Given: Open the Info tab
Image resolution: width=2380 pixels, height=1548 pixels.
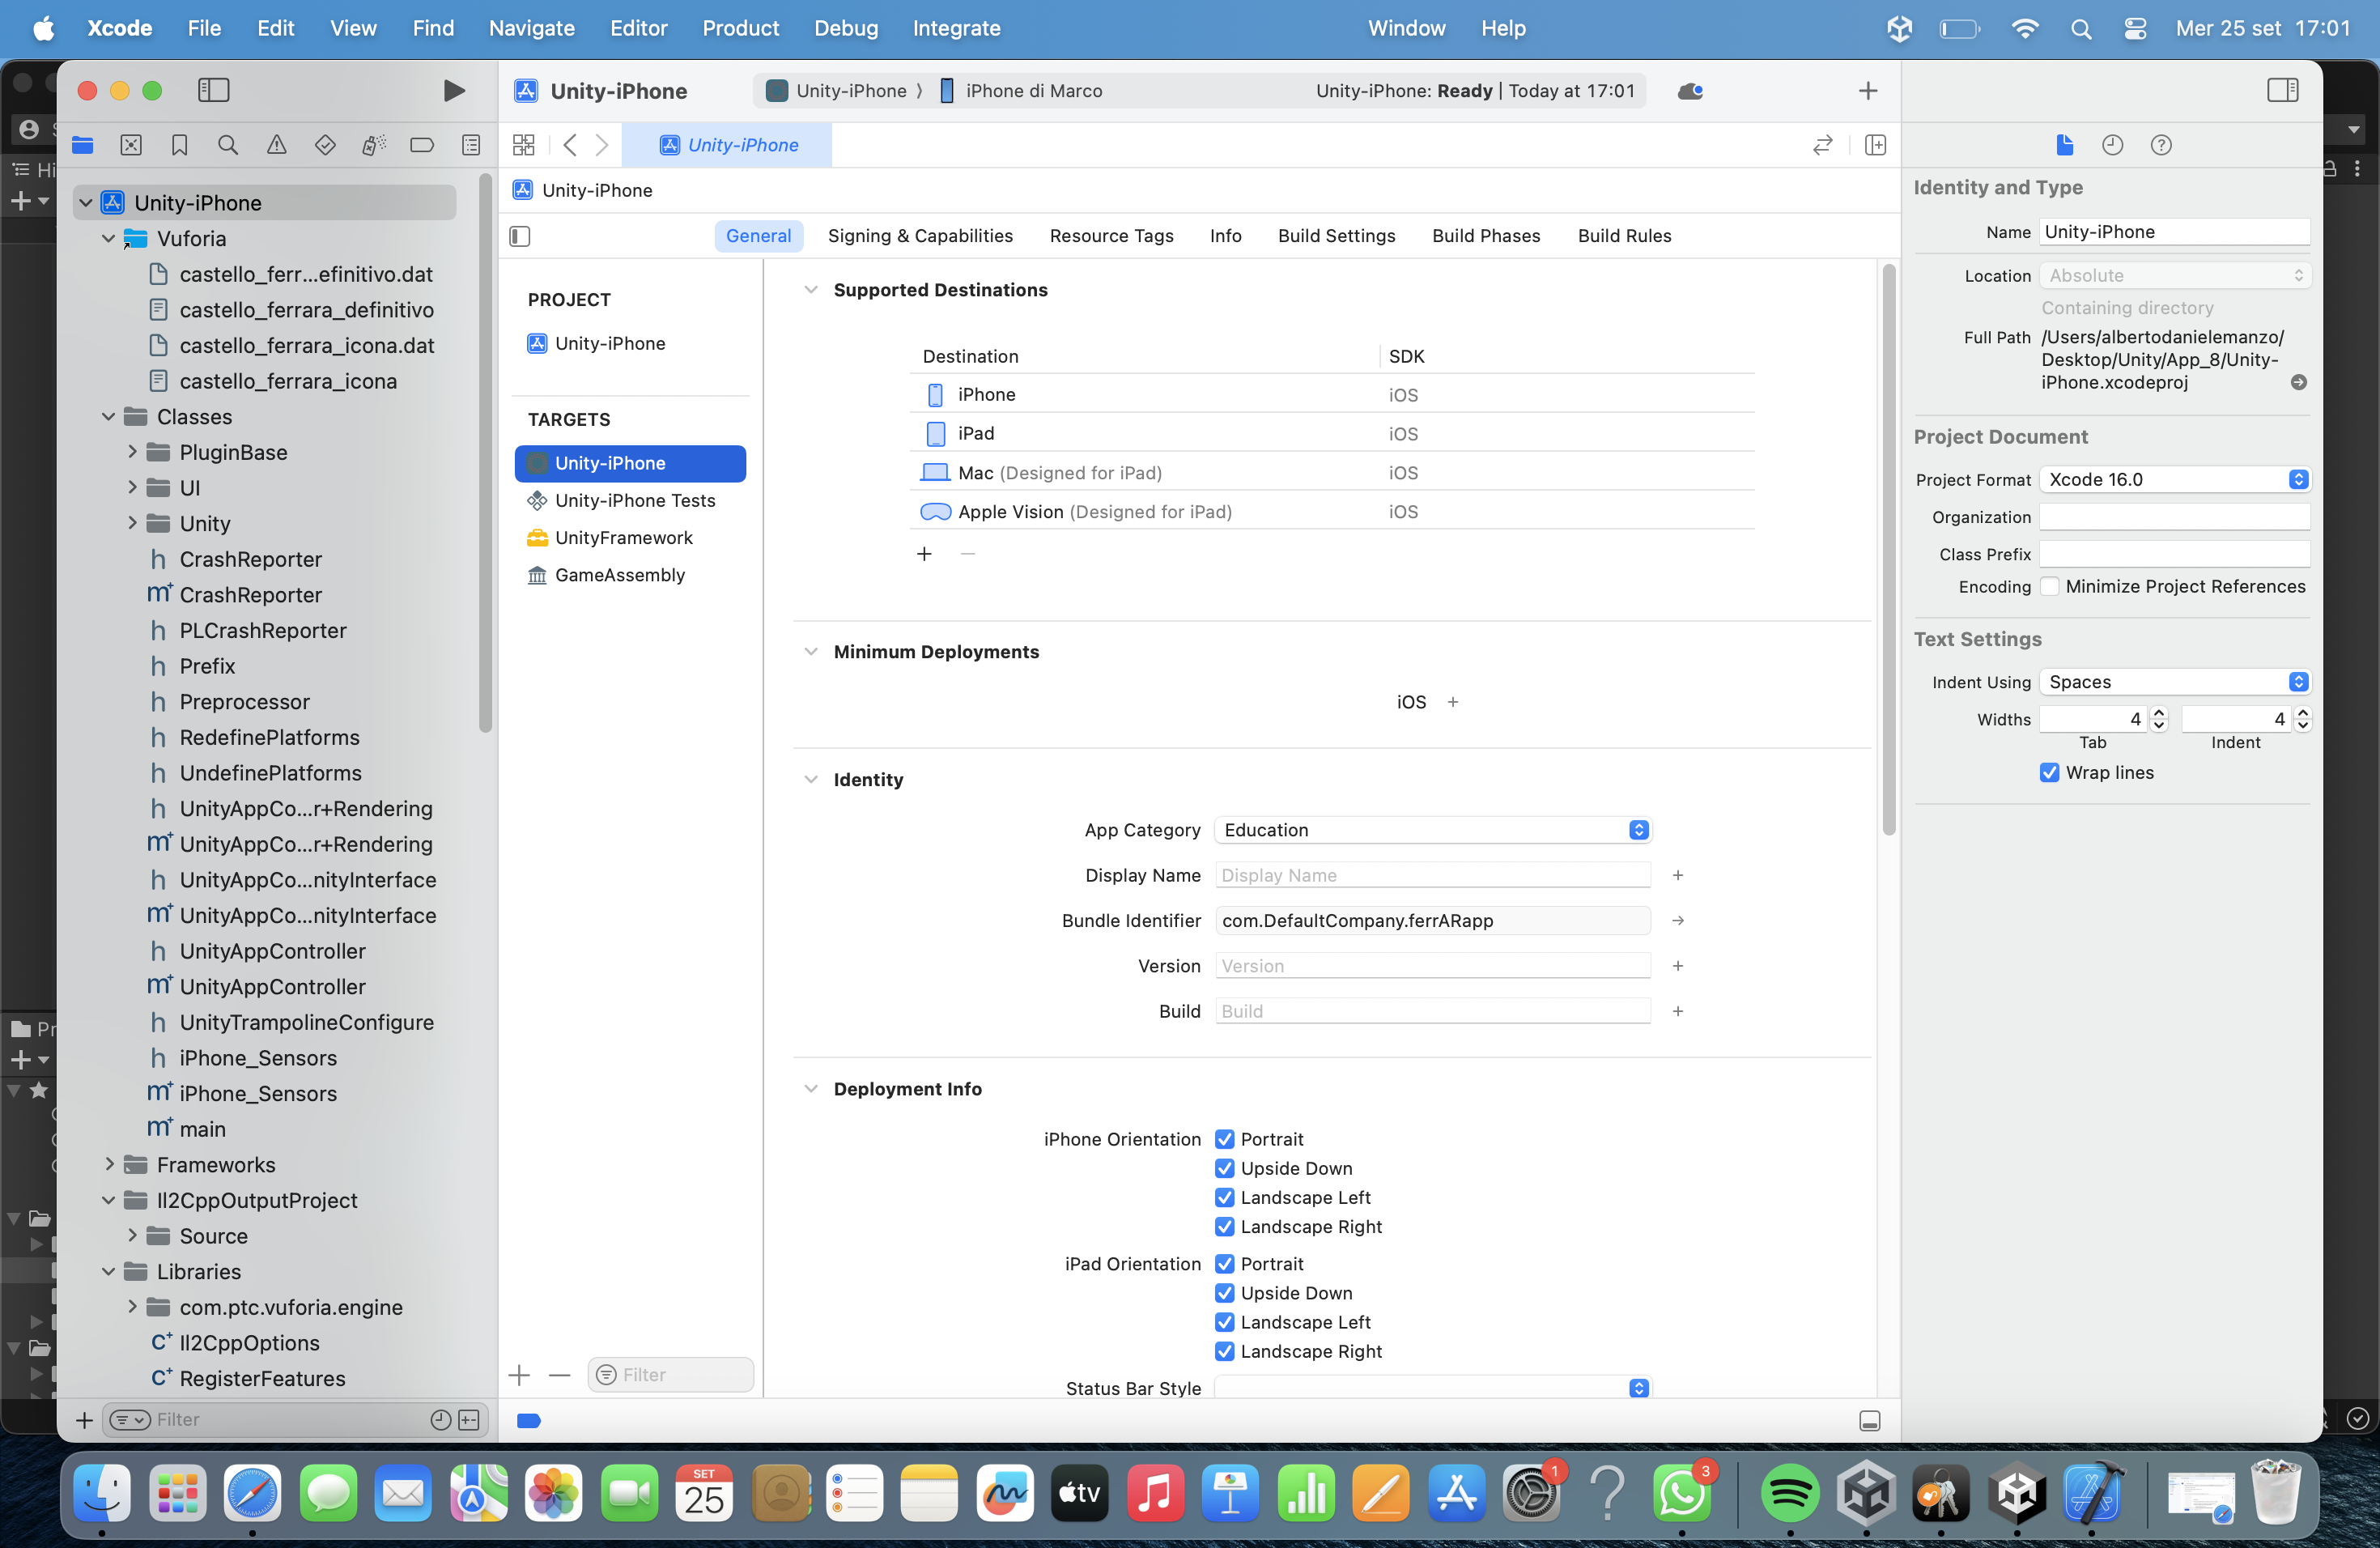Looking at the screenshot, I should tap(1225, 236).
